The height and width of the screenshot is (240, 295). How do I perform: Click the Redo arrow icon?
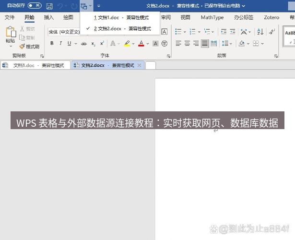pyautogui.click(x=74, y=6)
